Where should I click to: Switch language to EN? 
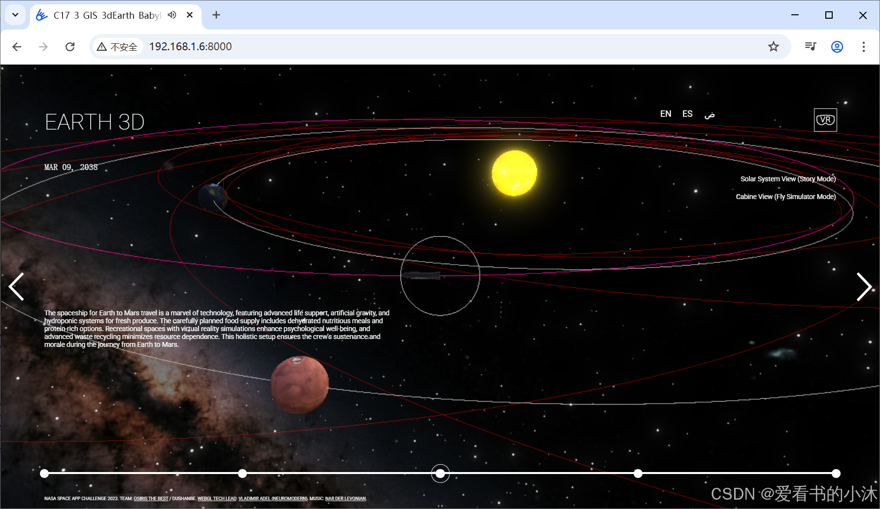(x=666, y=114)
